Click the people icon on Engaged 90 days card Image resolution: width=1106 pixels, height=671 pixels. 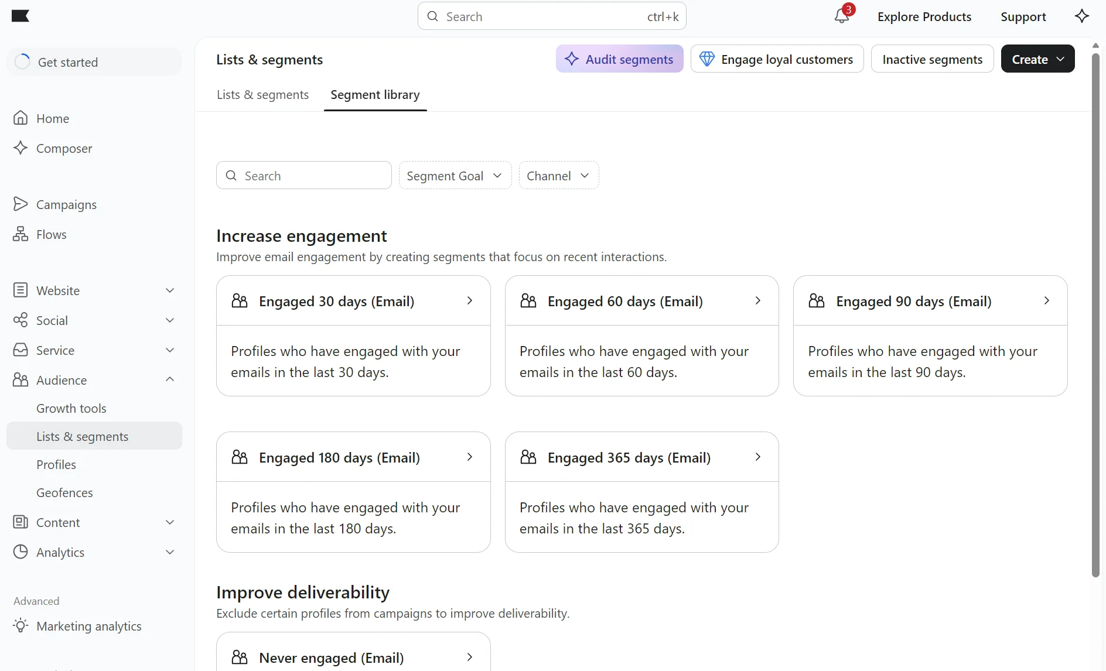click(817, 301)
